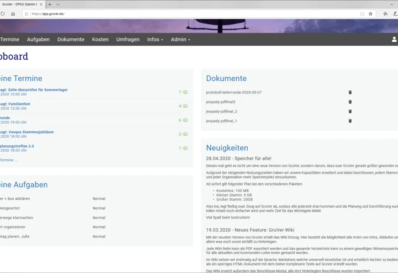
Task: Close the GruVer browser tab
Action: 41,4
